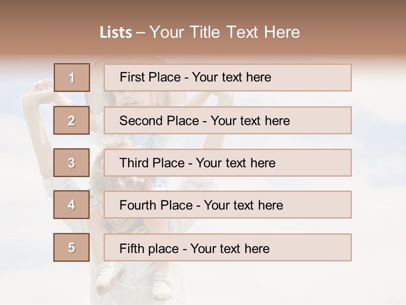Click the "Fourth Place - Your text here" box
Screen dimensions: 406x305
click(x=228, y=205)
